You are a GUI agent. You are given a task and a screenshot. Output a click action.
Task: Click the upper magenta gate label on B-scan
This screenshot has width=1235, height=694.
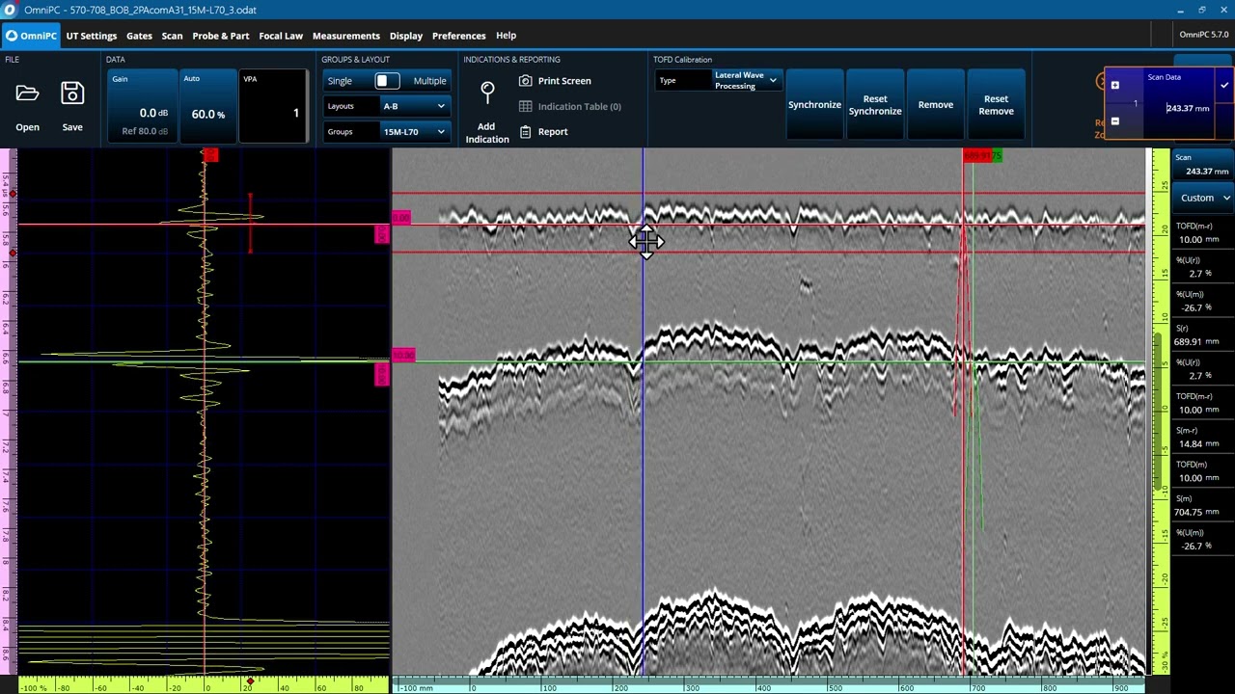(x=401, y=218)
